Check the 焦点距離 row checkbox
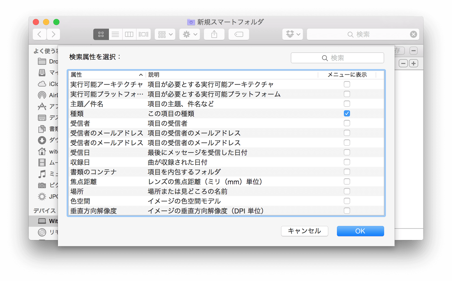 (x=347, y=182)
